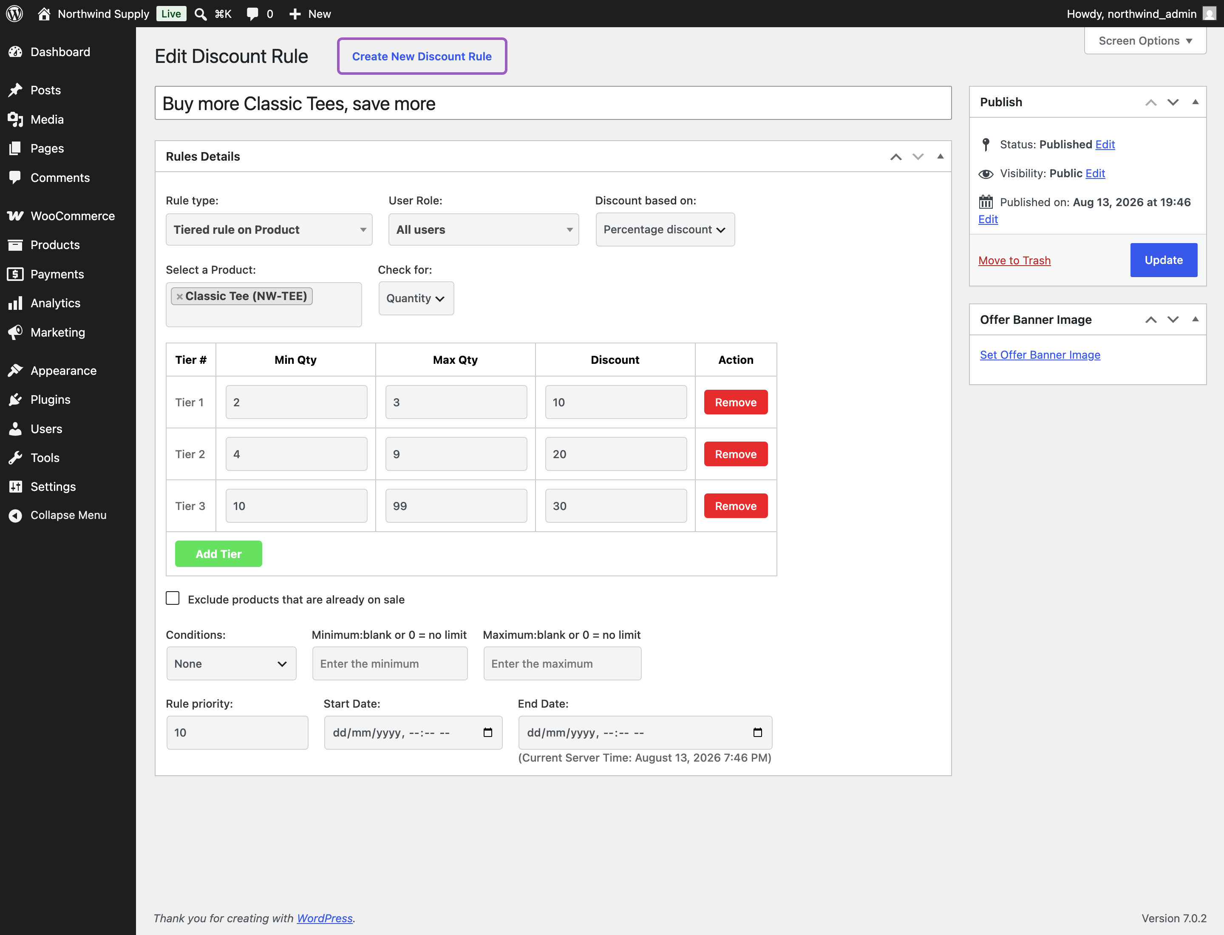1224x935 pixels.
Task: Click the Posts pin icon
Action: tap(16, 90)
